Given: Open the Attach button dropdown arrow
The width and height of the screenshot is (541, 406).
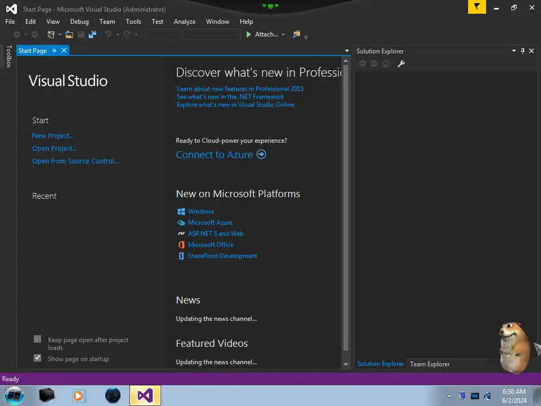Looking at the screenshot, I should (x=283, y=34).
